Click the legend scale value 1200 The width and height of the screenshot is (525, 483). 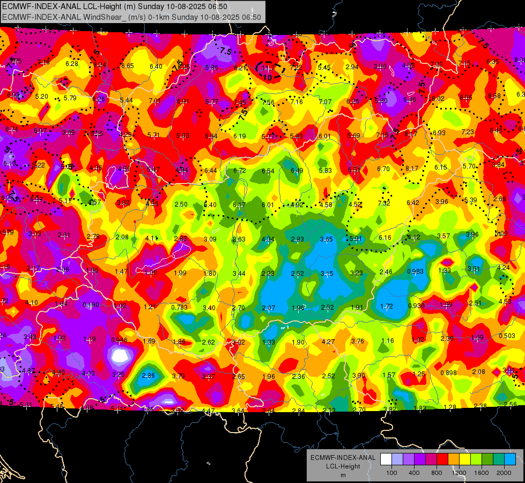[x=459, y=473]
